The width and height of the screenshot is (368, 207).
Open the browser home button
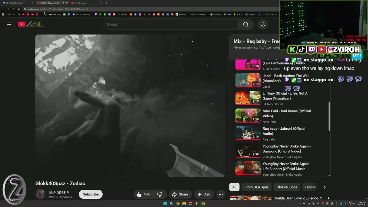pyautogui.click(x=19, y=9)
